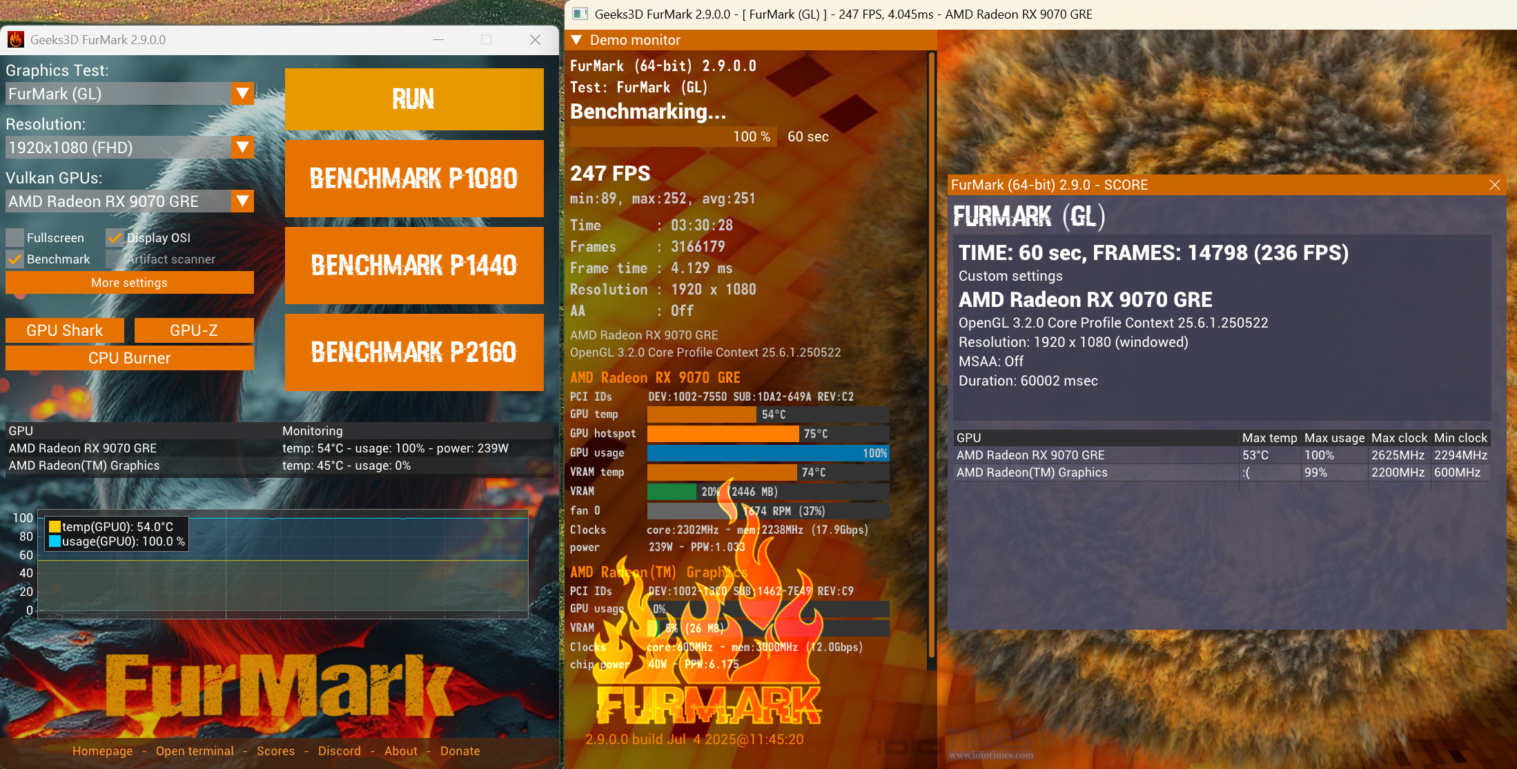Click 'TIME: 60 sec, FRAMES: 14798 (236 FPS)' score
Screen dimensions: 1517x769
point(1153,253)
